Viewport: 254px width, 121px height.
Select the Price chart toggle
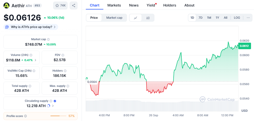pyautogui.click(x=94, y=18)
